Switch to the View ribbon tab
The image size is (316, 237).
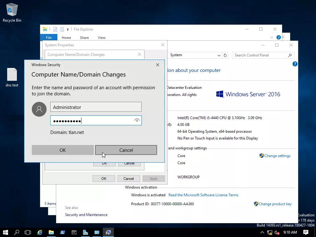tap(102, 37)
